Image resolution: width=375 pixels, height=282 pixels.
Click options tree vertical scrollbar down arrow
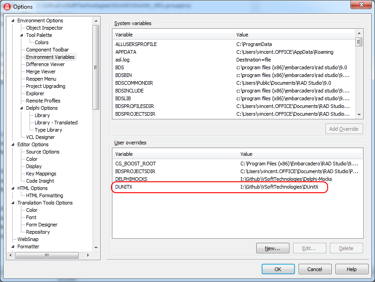pyautogui.click(x=96, y=248)
